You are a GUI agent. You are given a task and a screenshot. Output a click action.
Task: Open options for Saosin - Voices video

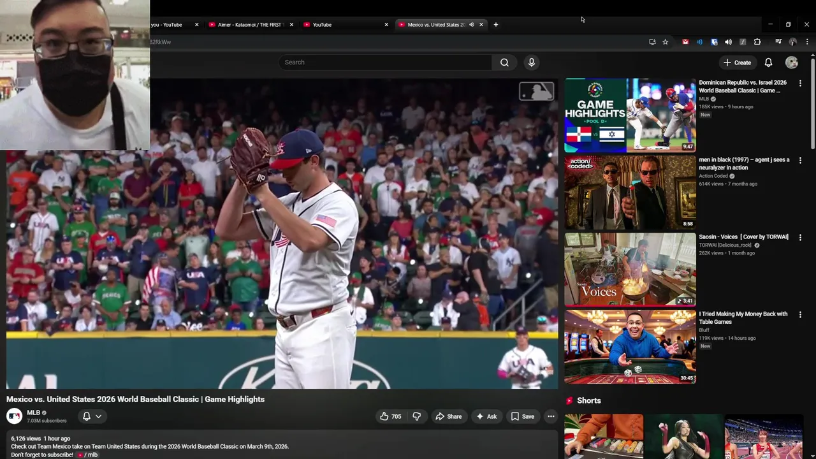point(800,237)
